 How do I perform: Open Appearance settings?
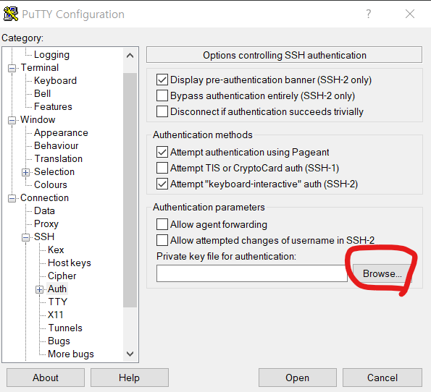coord(61,132)
